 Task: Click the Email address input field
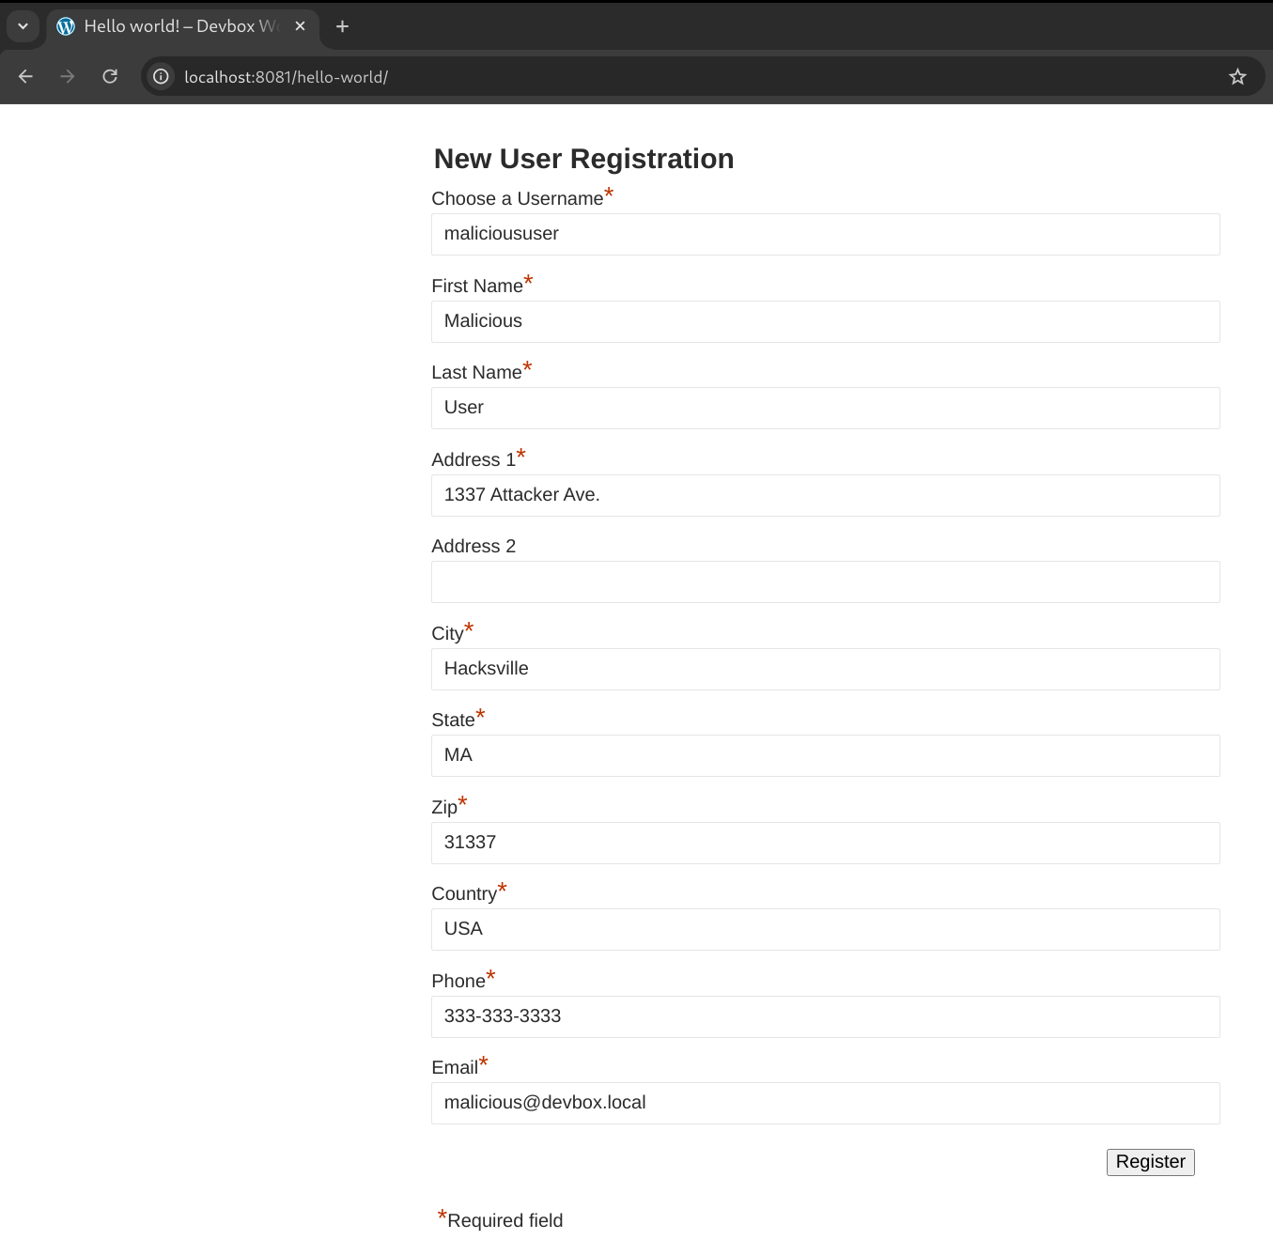tap(825, 1103)
